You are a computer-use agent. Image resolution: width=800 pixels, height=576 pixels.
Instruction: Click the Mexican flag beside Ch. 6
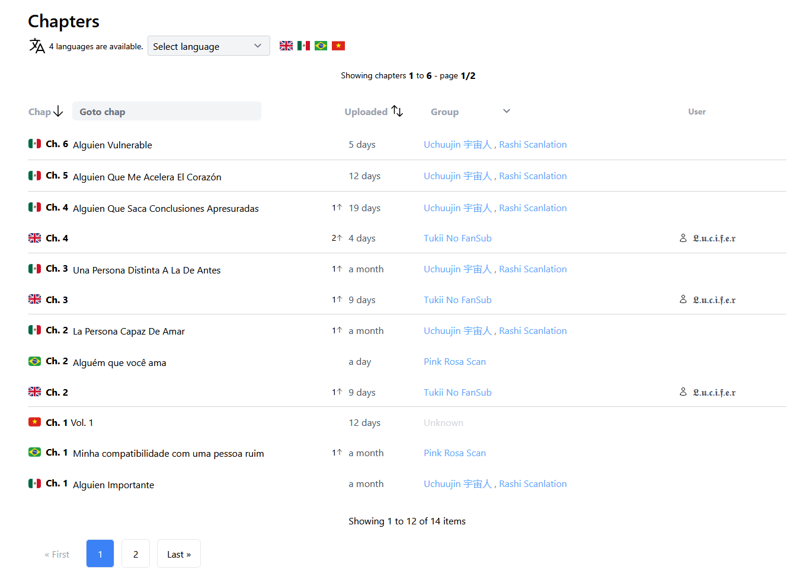34,144
